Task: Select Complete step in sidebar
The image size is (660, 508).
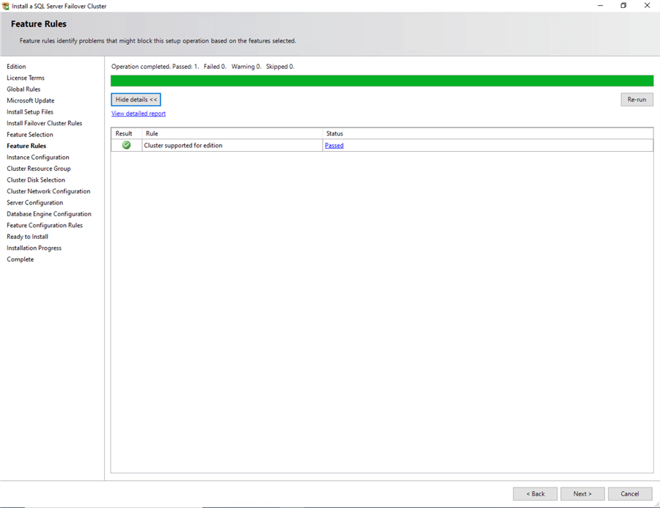Action: pos(21,259)
